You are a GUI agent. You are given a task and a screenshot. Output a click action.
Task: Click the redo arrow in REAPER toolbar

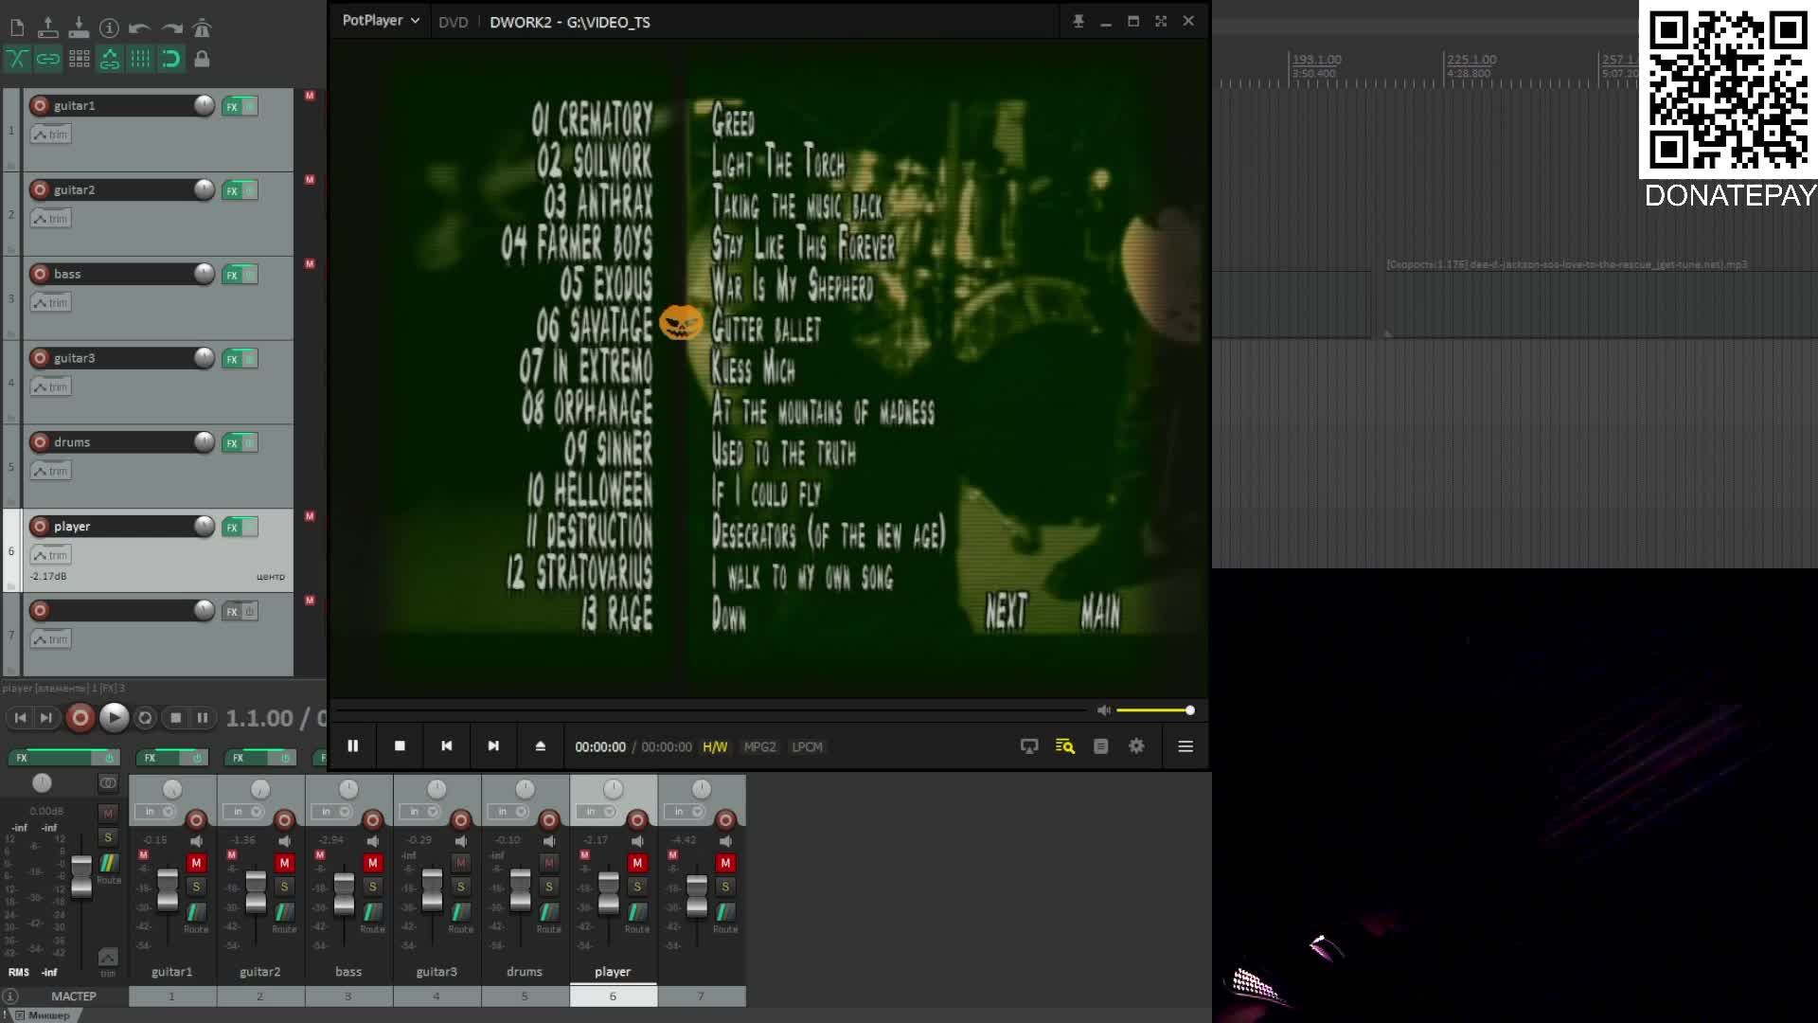point(171,28)
